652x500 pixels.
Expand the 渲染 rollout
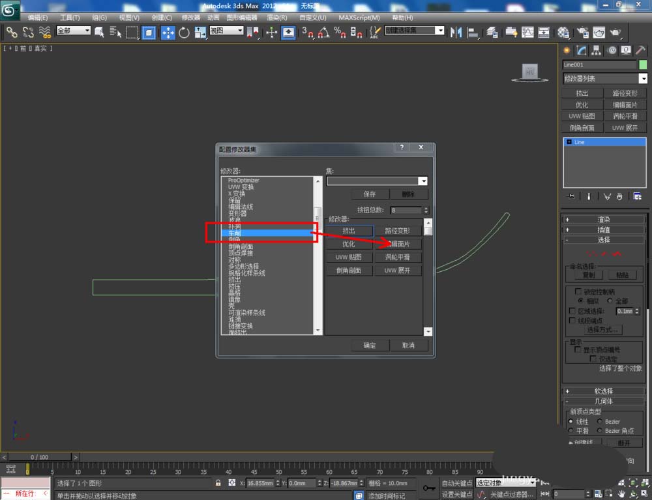[x=604, y=220]
